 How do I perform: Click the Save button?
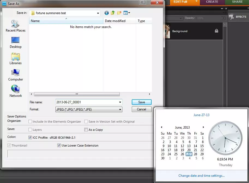click(142, 102)
